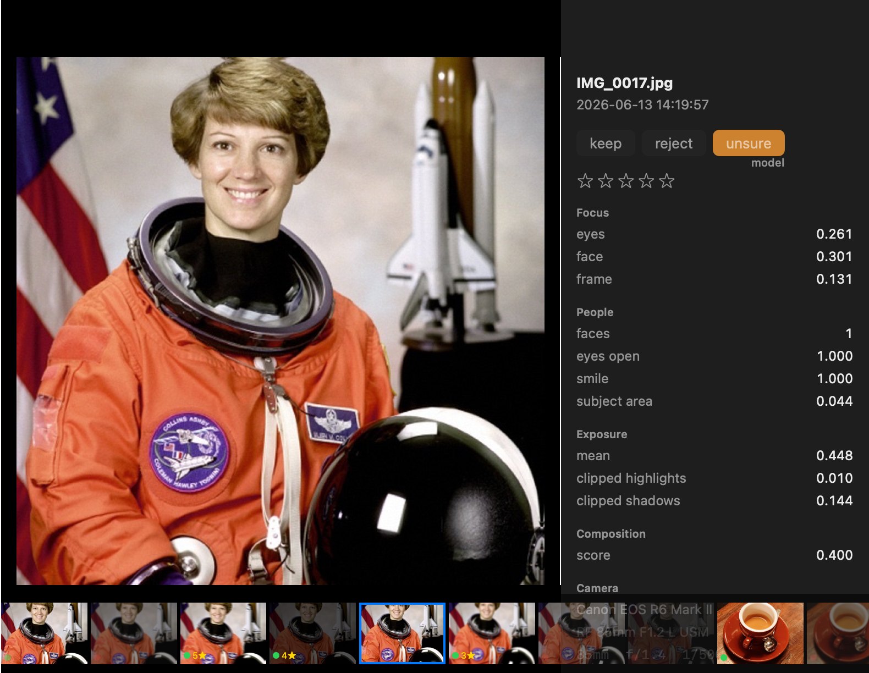Open the 4-star thumbnail in the filmstrip
The width and height of the screenshot is (869, 673).
pyautogui.click(x=313, y=633)
